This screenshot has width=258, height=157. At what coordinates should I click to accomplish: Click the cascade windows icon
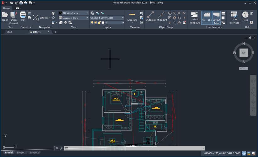(x=223, y=23)
